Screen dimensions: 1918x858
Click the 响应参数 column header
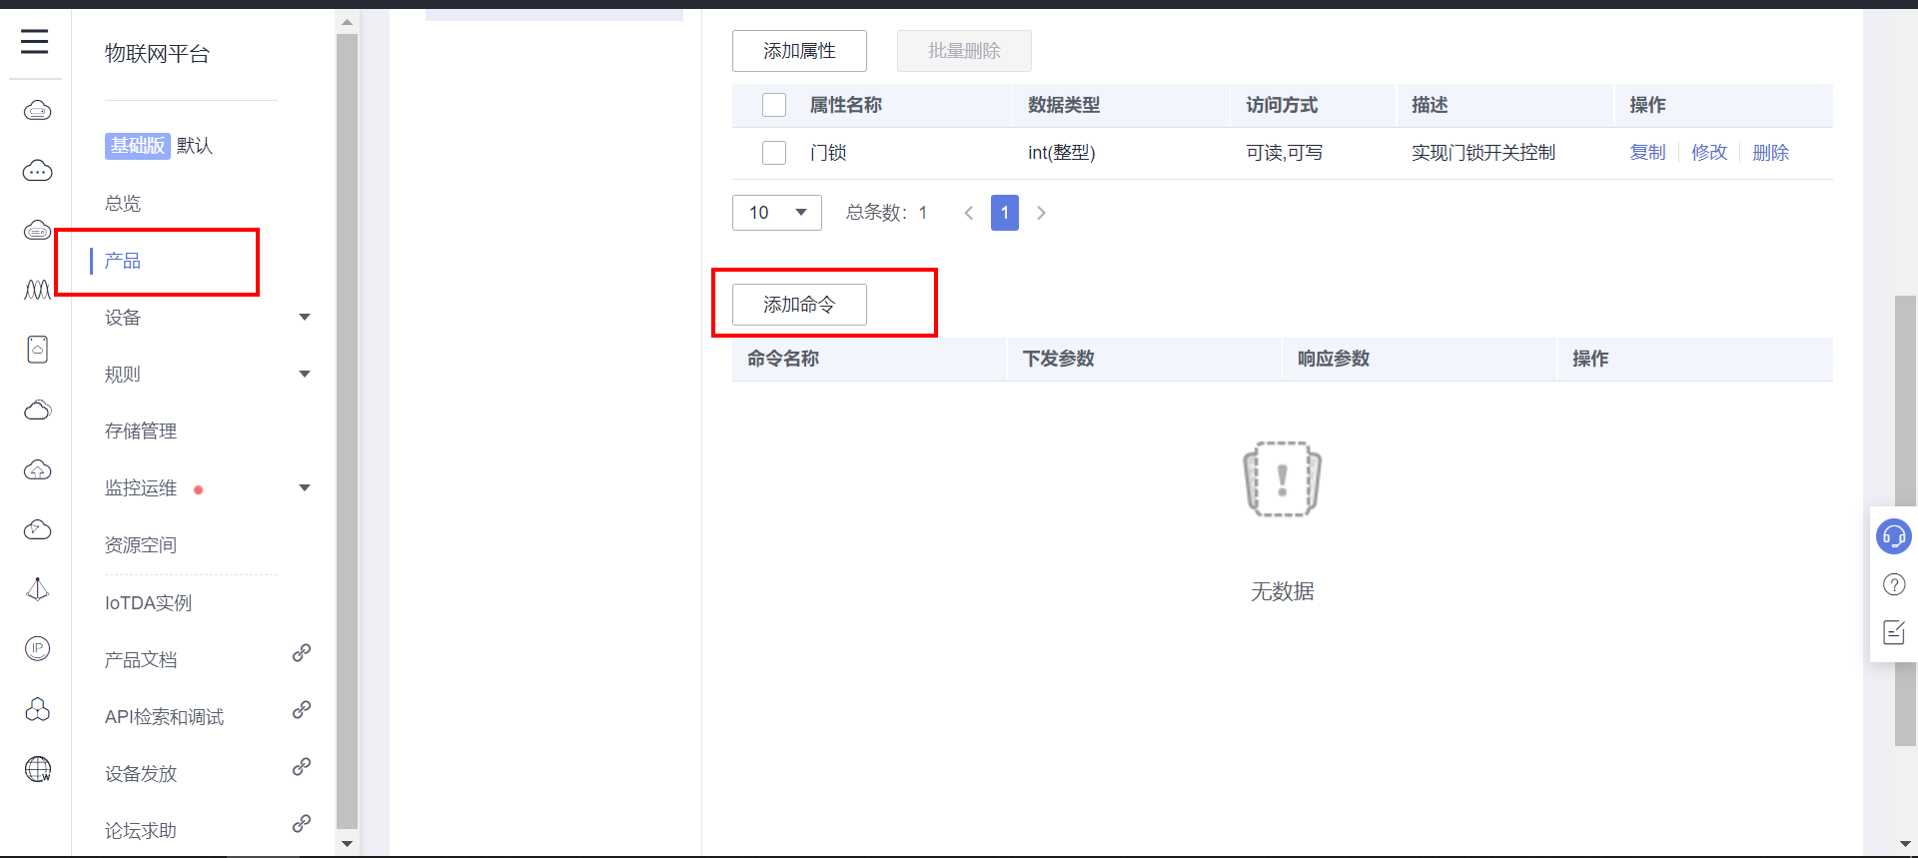1334,359
